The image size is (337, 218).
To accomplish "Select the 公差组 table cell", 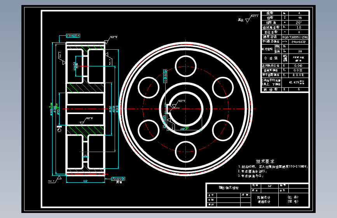I will (271, 58).
